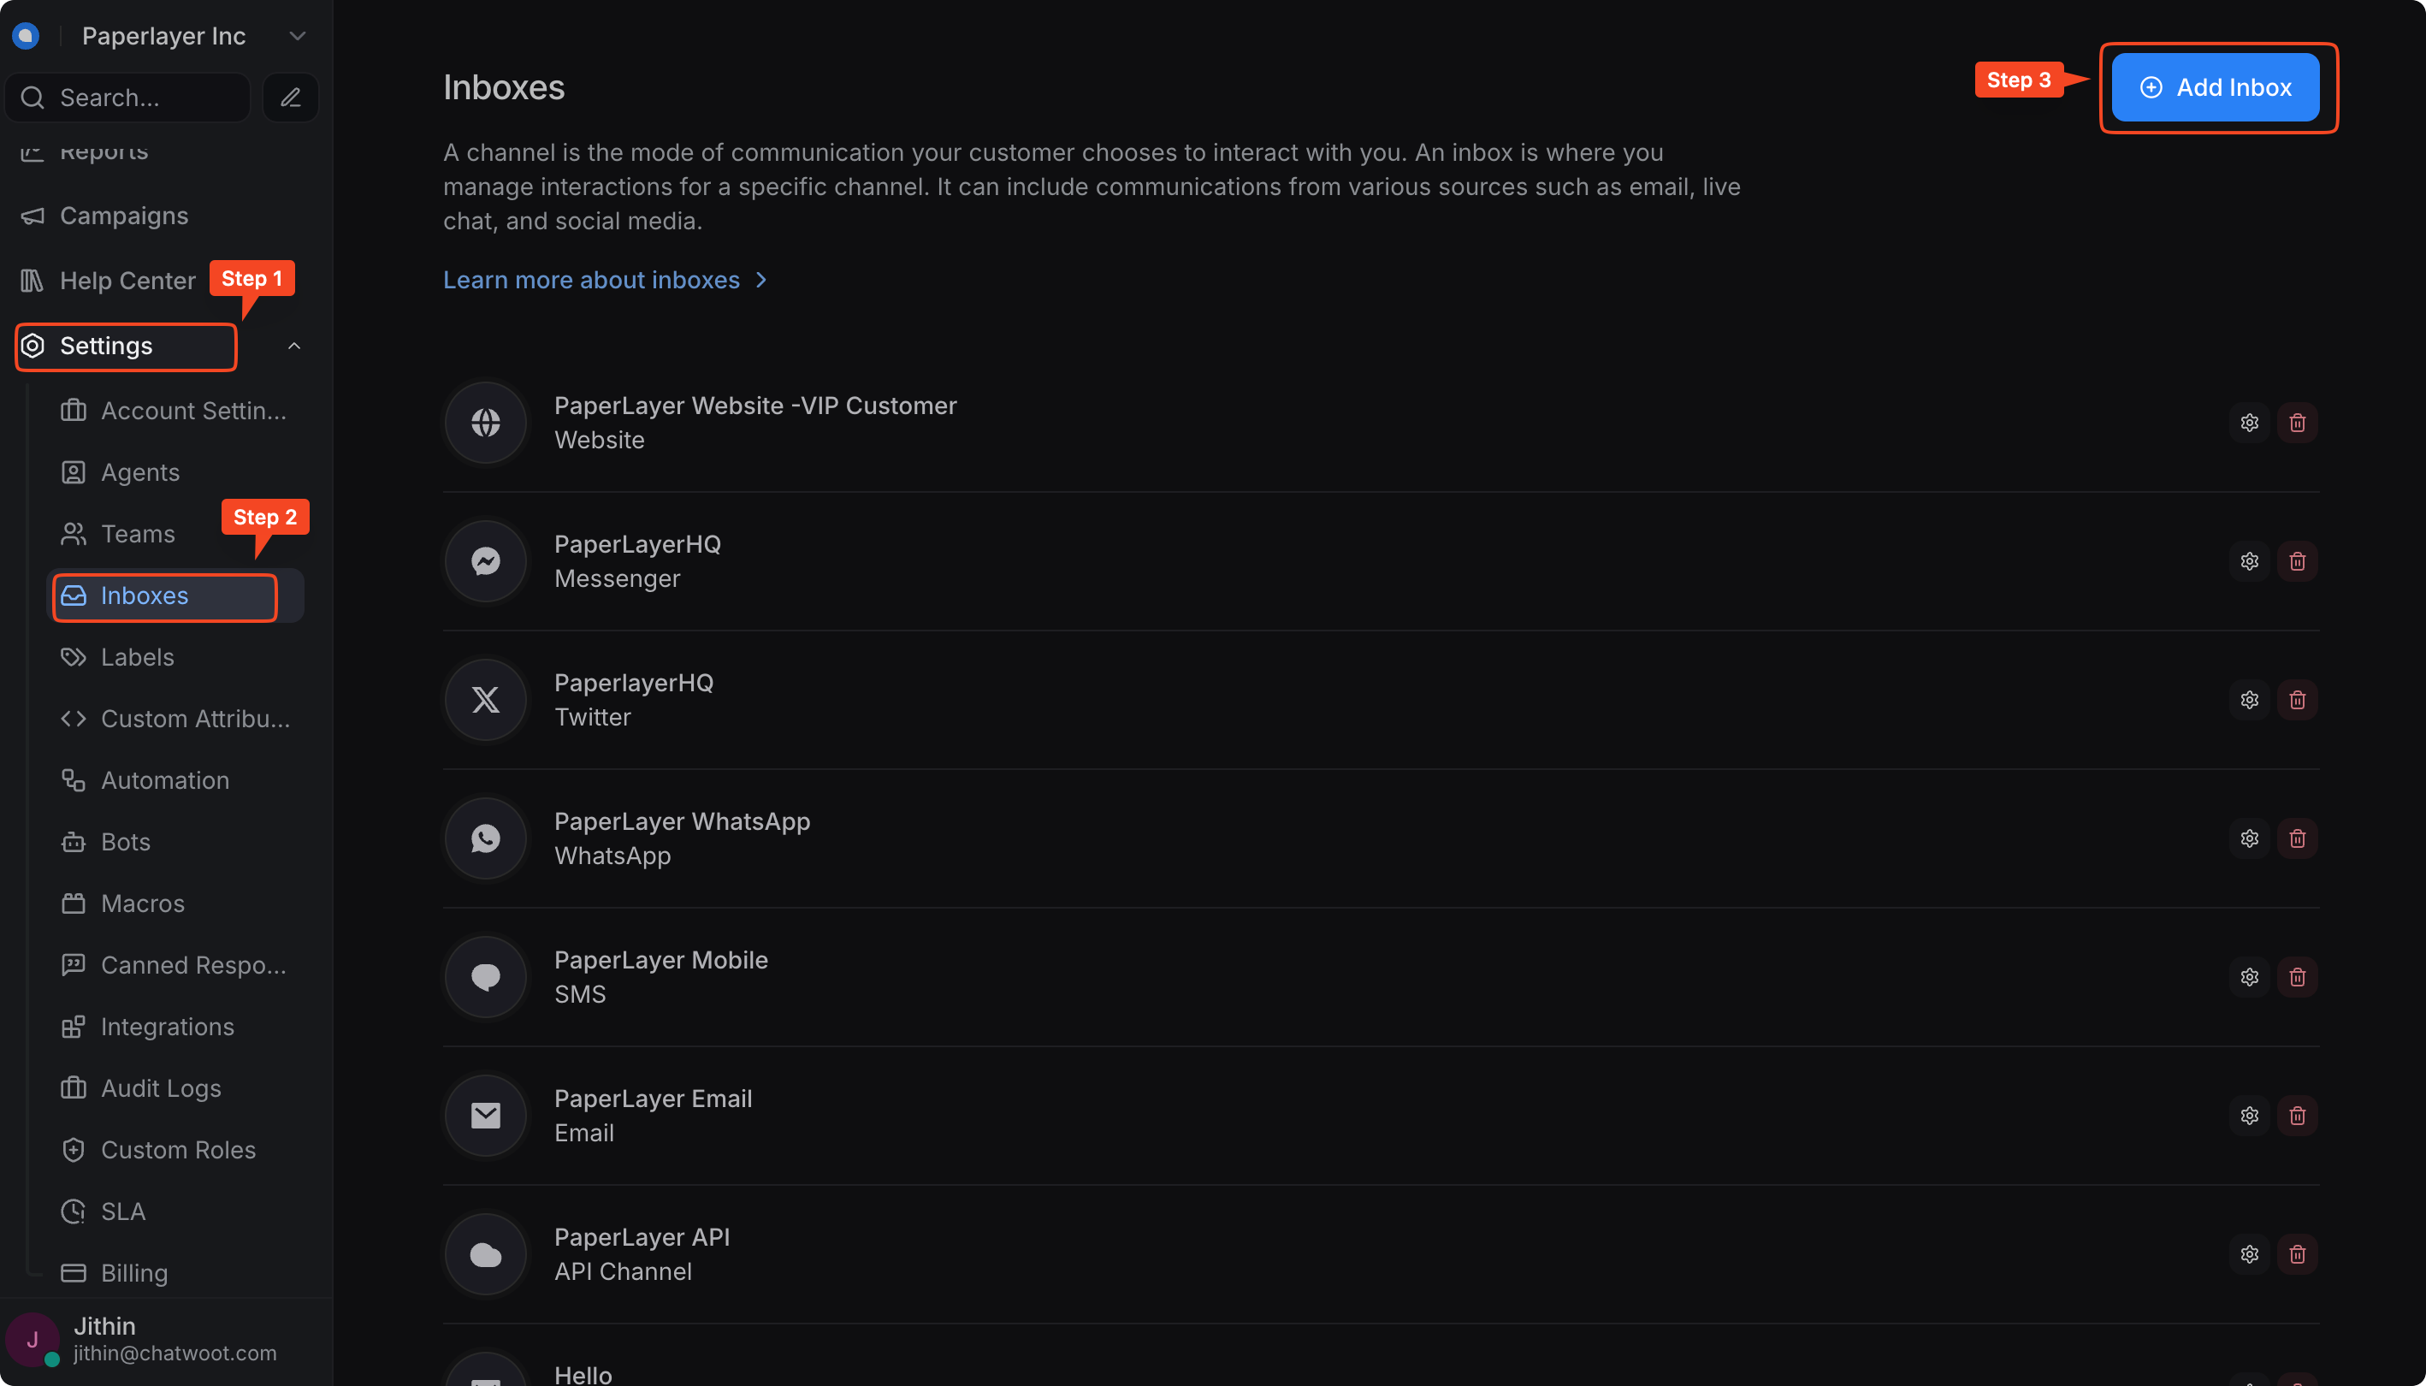Click the globe icon of Website inbox
The width and height of the screenshot is (2426, 1386).
pos(485,423)
